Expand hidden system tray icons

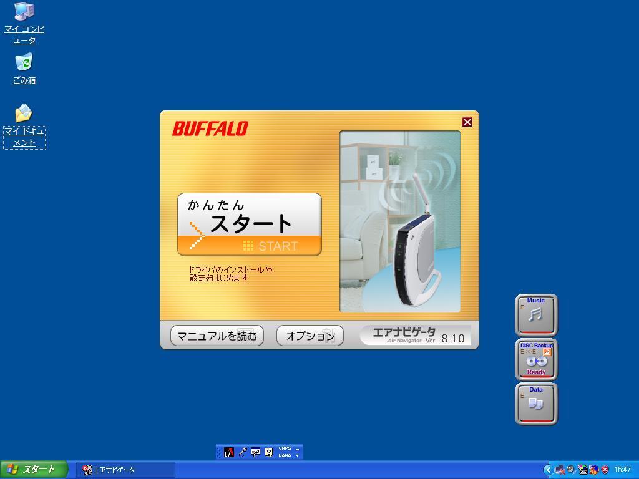[x=548, y=470]
